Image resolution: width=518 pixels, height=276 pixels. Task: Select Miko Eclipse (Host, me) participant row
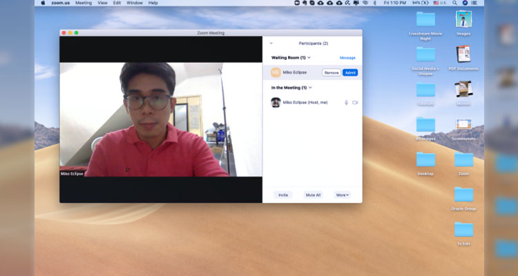[312, 103]
